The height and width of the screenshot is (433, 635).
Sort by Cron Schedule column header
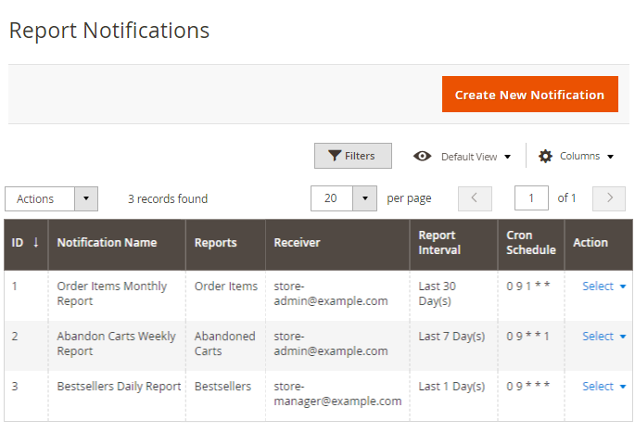pyautogui.click(x=530, y=243)
